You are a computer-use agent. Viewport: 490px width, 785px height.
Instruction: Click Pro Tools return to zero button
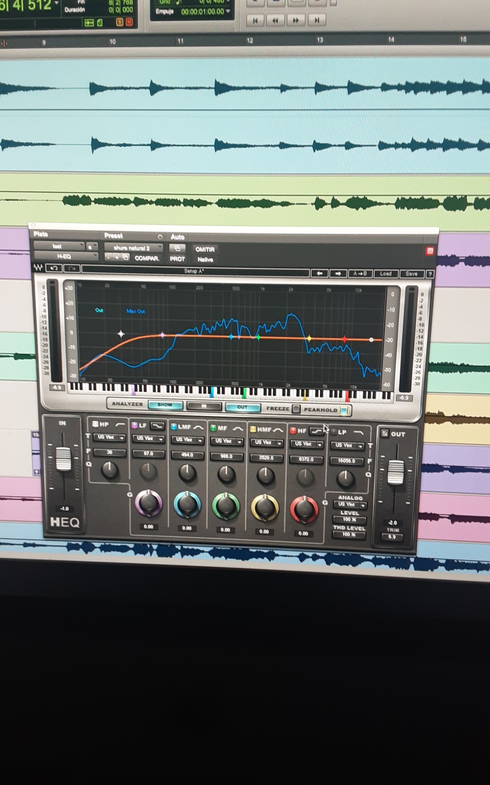255,20
